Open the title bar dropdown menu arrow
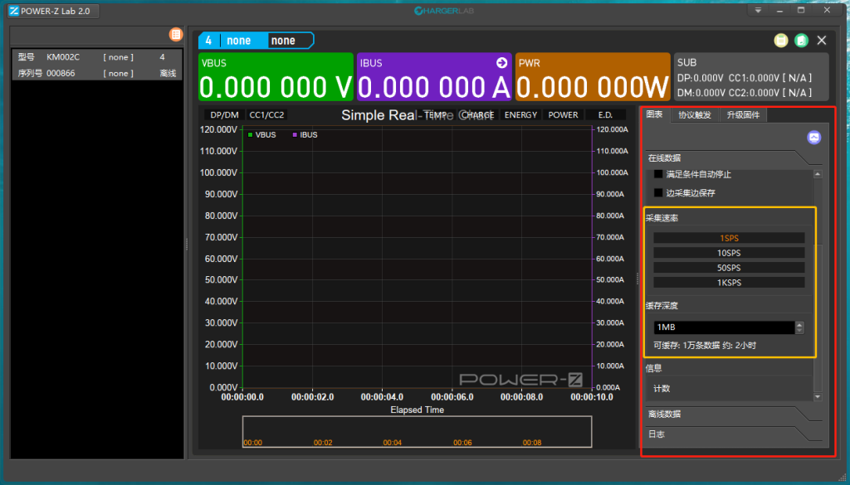The image size is (850, 485). click(x=759, y=10)
